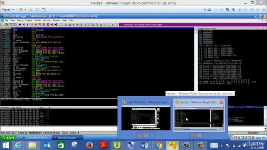267x150 pixels.
Task: Open the View menu in Immunity Debugger
Action: click(x=13, y=20)
